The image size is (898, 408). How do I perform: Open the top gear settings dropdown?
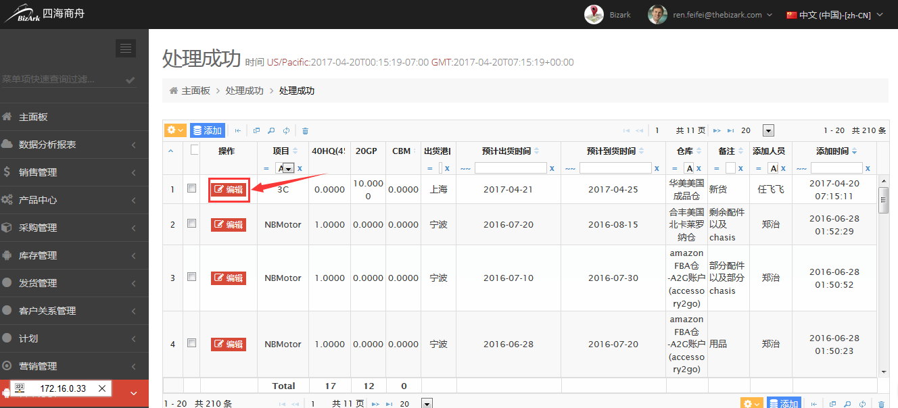tap(175, 130)
